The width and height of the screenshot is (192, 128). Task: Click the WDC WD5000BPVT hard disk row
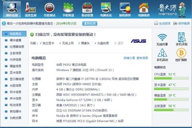click(x=84, y=95)
